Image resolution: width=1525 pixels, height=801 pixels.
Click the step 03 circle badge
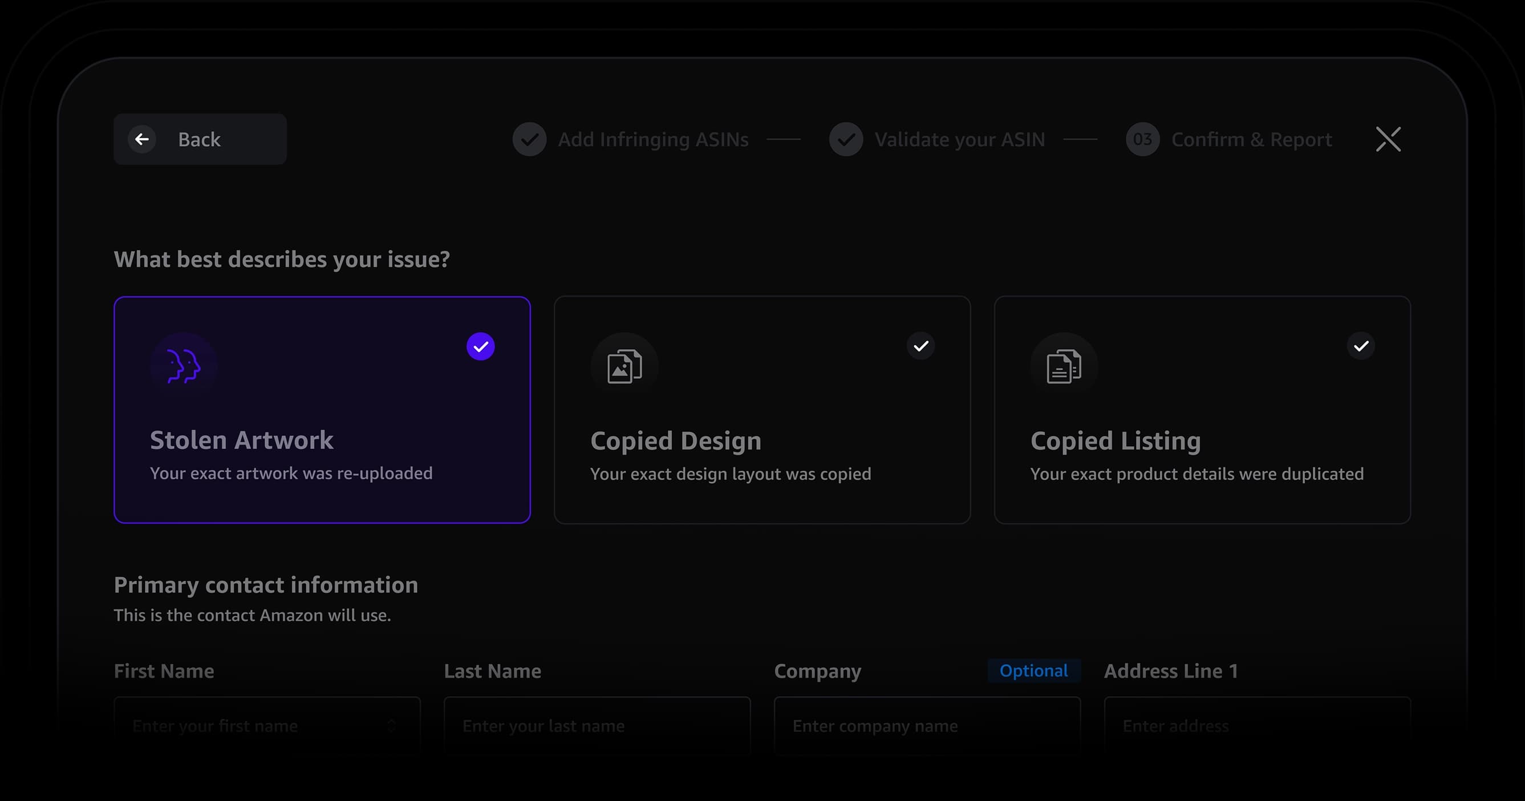coord(1142,139)
